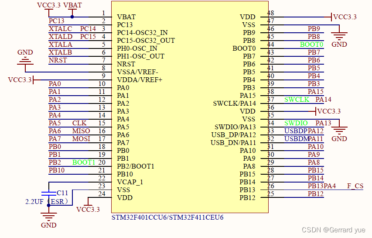This screenshot has height=238, width=372.
Task: Click PC15-OSC32_OUT pin name in chip
Action: coord(146,40)
